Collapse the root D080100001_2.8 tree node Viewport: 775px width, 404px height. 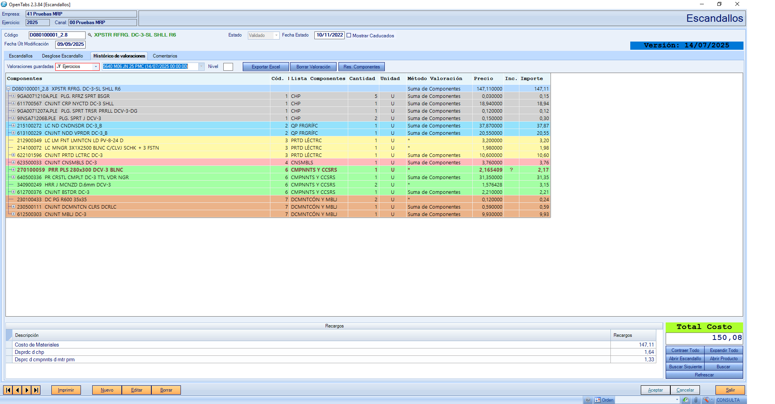point(8,89)
